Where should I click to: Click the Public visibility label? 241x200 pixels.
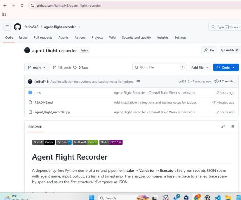(x=85, y=50)
